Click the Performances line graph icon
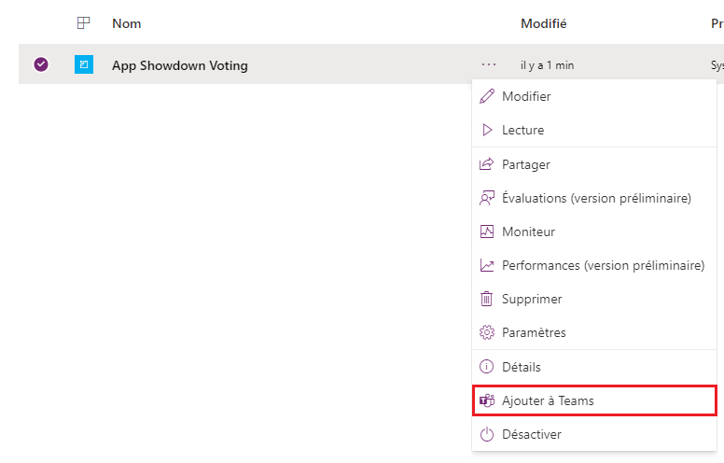724x463 pixels. pos(486,265)
